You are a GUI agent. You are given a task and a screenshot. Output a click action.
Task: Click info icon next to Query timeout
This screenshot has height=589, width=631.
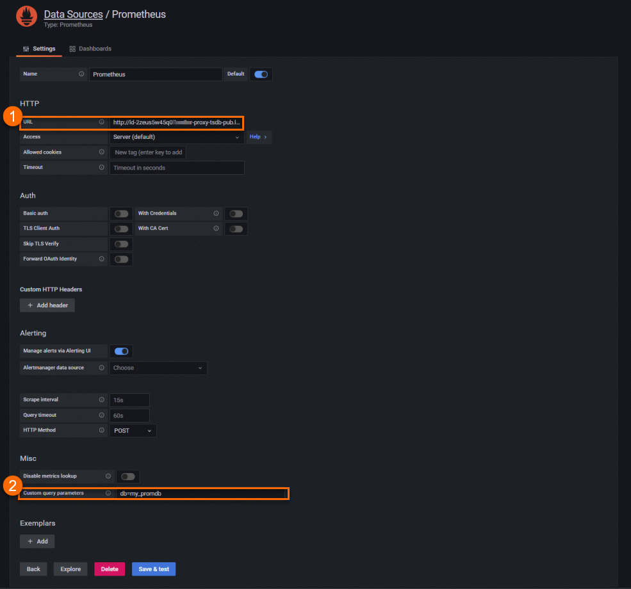[101, 415]
